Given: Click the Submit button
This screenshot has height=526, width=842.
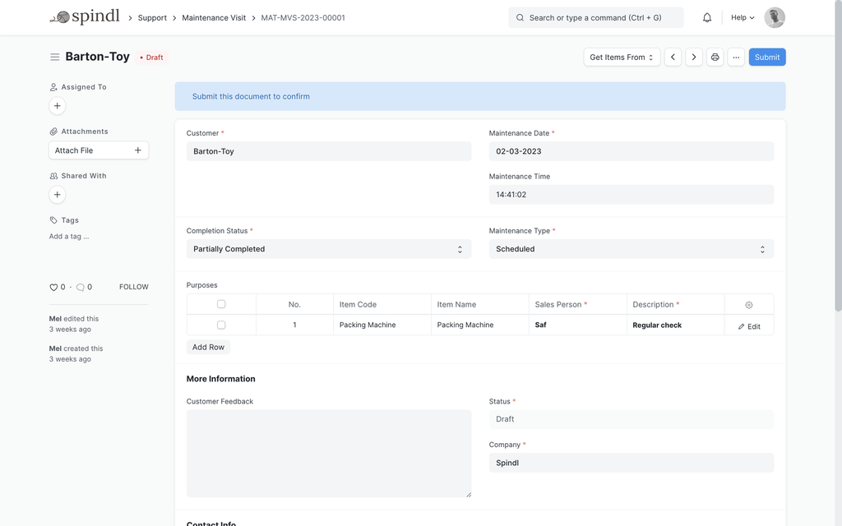Looking at the screenshot, I should (766, 57).
